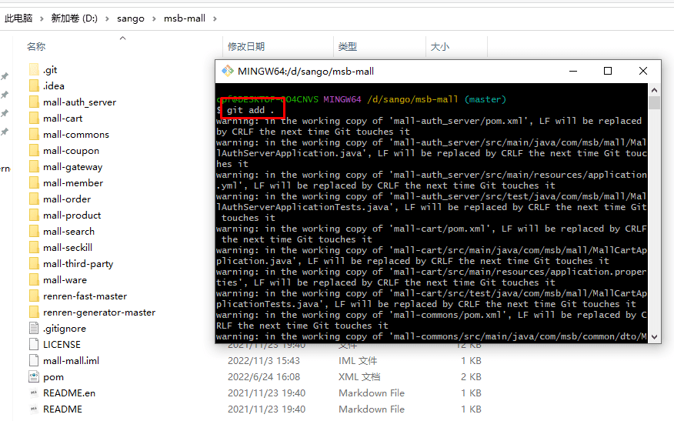Select the mall-commons folder icon
Image resolution: width=674 pixels, height=421 pixels.
34,134
